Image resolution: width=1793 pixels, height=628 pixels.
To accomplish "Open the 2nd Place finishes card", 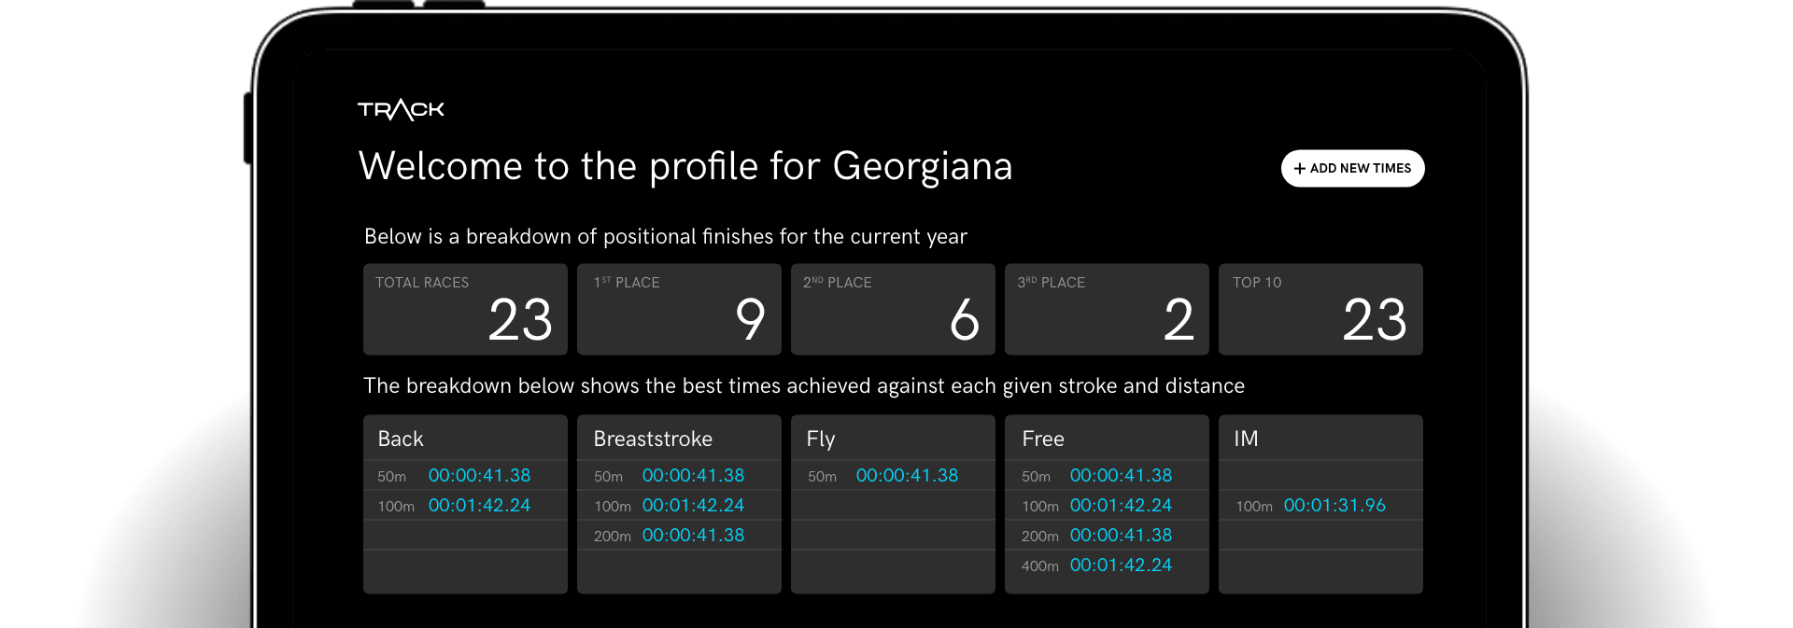I will pos(893,309).
